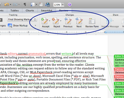Screen dimensions: 124x98
Task: Click the Undo arrow icon
Action: 7,5
